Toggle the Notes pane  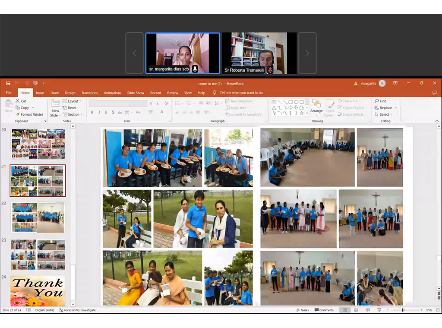(x=302, y=310)
